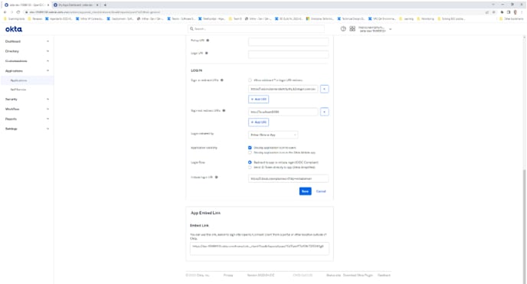Screen dimensions: 527x284
Task: Click Cancel link next to Save
Action: coord(321,191)
